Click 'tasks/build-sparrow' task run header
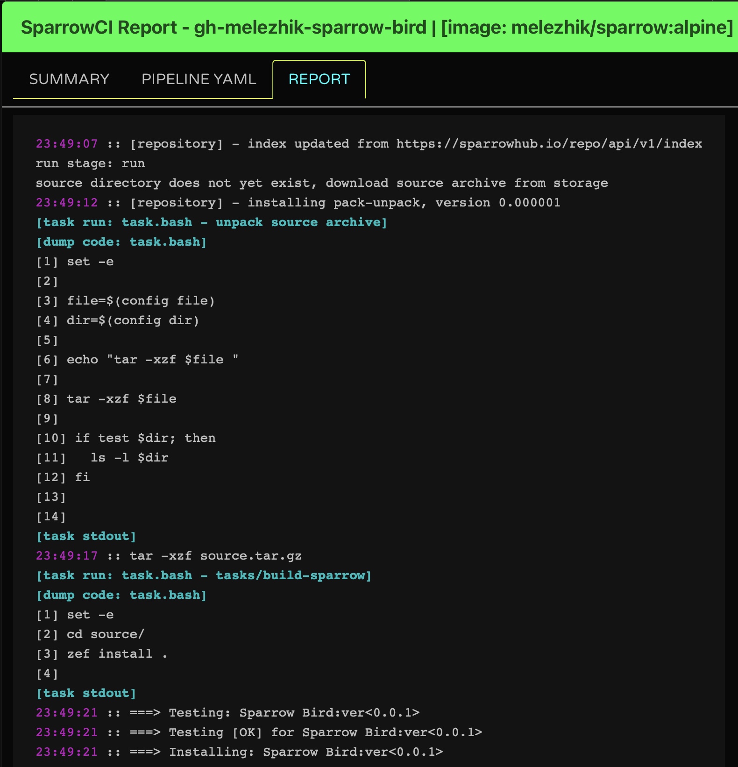 pyautogui.click(x=204, y=575)
